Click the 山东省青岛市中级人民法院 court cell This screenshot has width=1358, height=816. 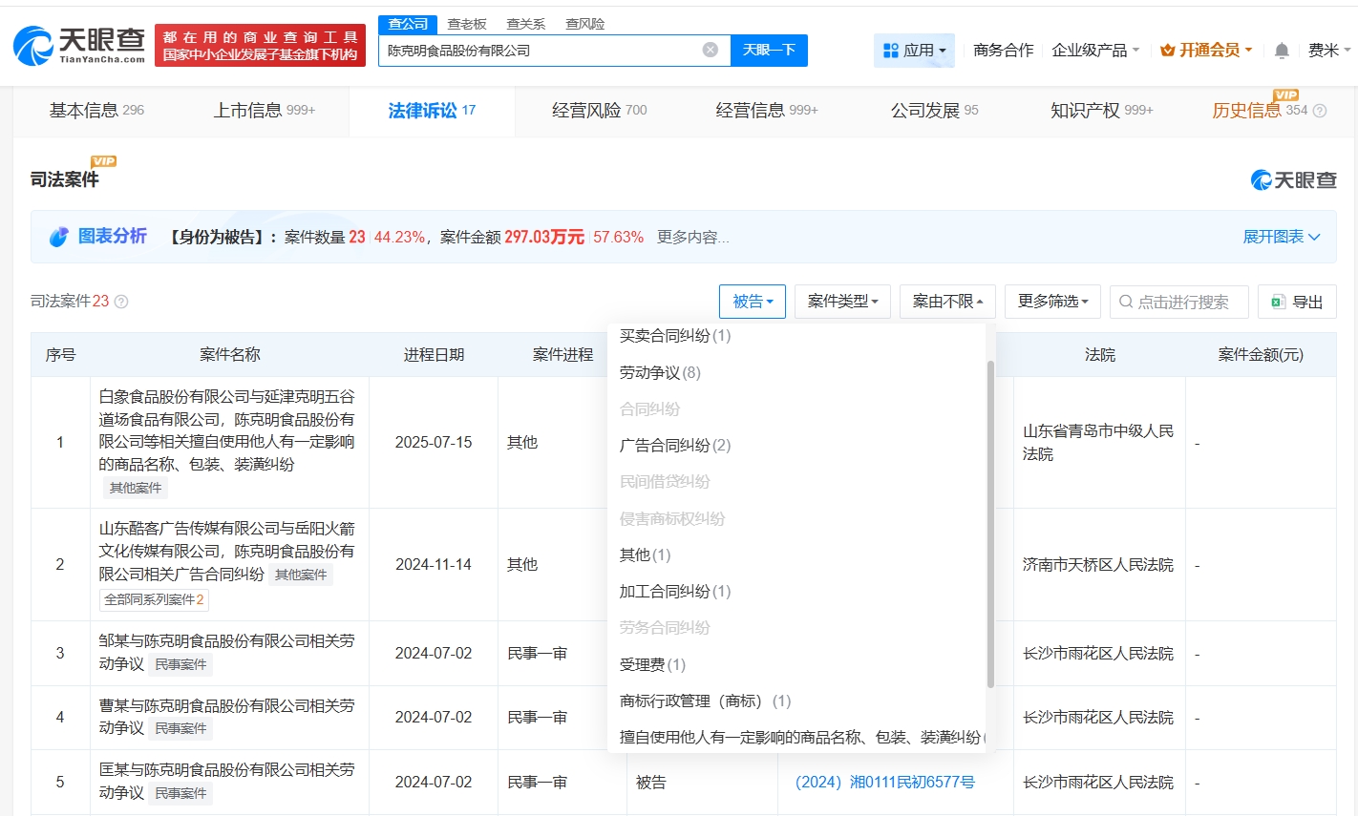1098,443
